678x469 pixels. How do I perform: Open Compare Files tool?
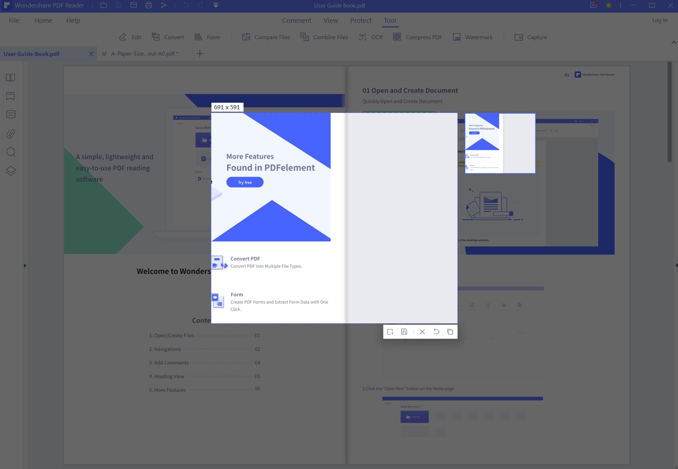266,37
